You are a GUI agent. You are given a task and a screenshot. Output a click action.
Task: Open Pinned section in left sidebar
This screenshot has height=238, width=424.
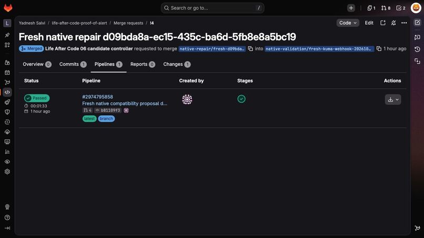coord(7,35)
